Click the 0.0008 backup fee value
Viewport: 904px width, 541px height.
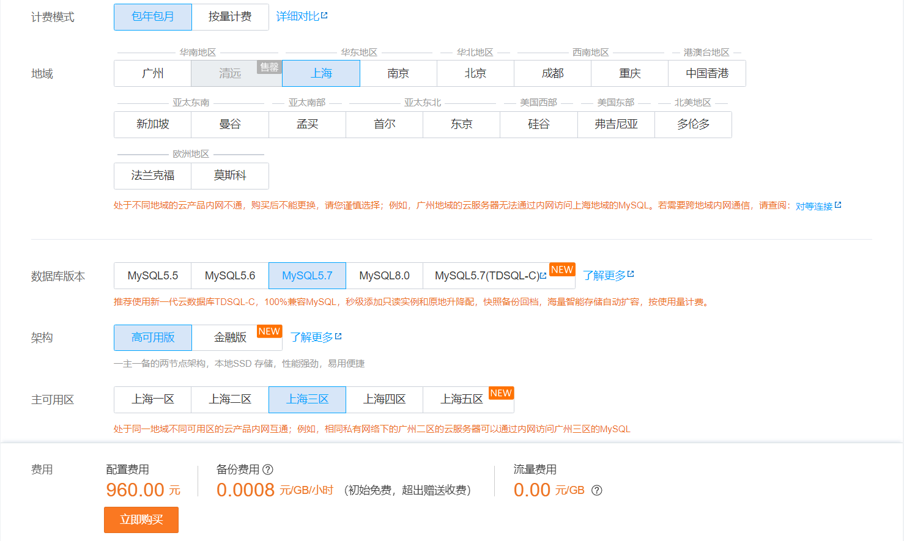245,490
